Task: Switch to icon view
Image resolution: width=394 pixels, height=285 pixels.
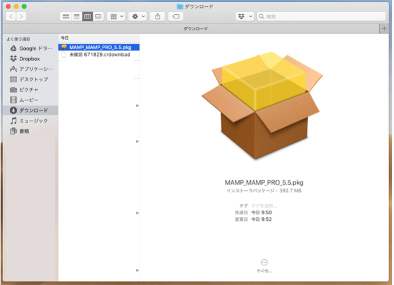Action: (66, 17)
